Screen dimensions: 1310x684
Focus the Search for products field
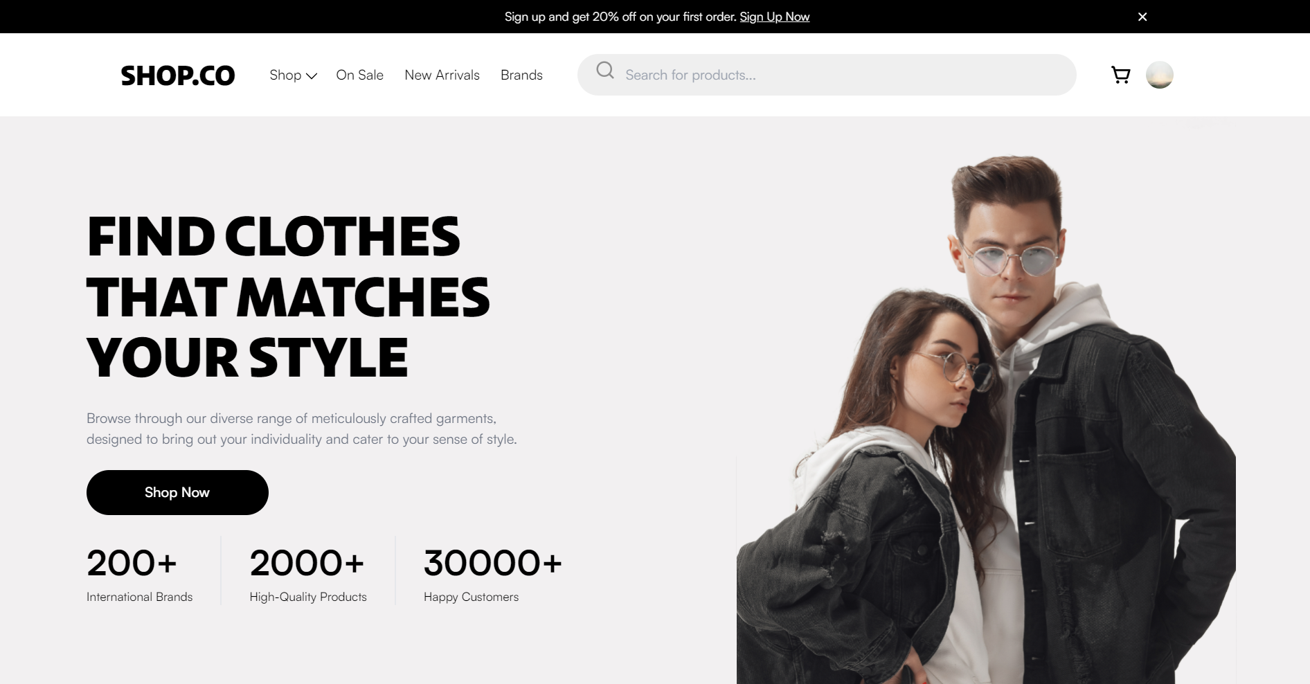click(827, 75)
